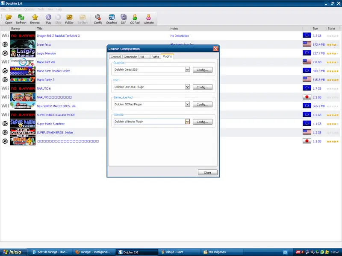Open the Browse star icon
Image resolution: width=342 pixels, height=256 pixels.
pyautogui.click(x=35, y=19)
